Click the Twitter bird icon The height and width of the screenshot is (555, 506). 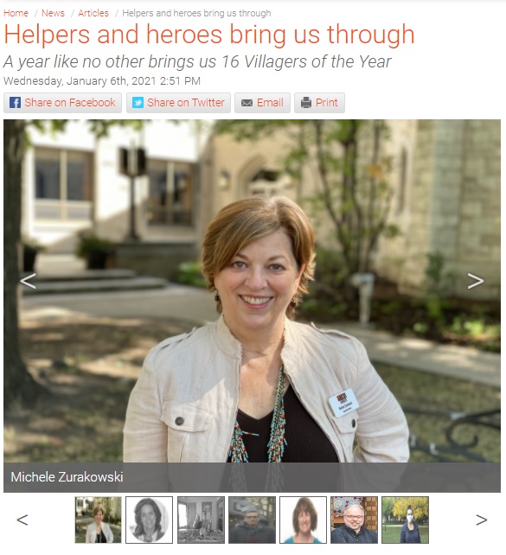(x=138, y=103)
